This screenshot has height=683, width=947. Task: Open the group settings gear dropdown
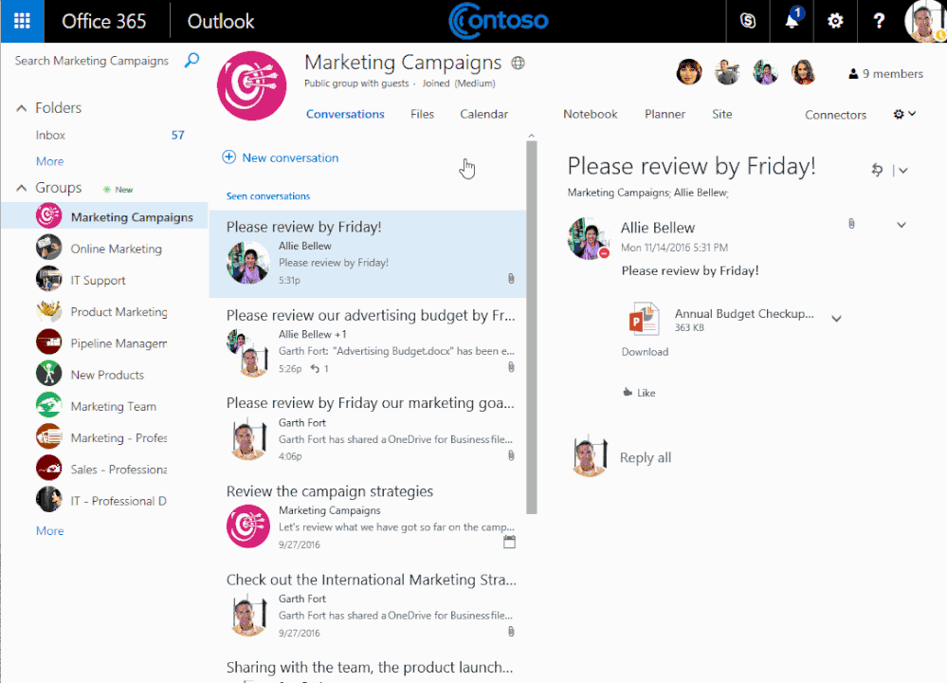click(904, 114)
